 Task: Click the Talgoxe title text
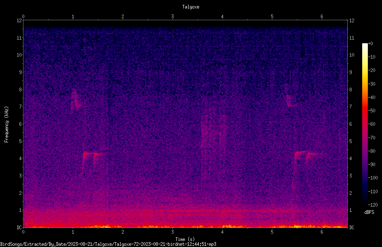[x=191, y=7]
